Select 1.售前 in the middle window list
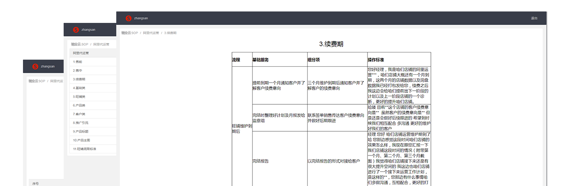Viewport: 575px width, 186px height. [93, 62]
